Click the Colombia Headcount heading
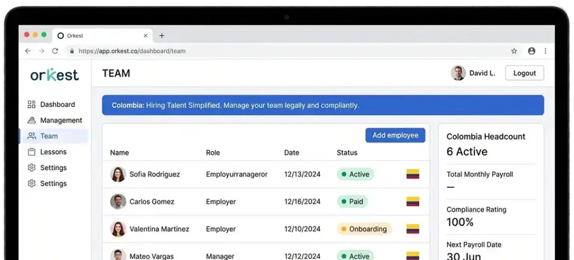574x260 pixels. point(486,137)
